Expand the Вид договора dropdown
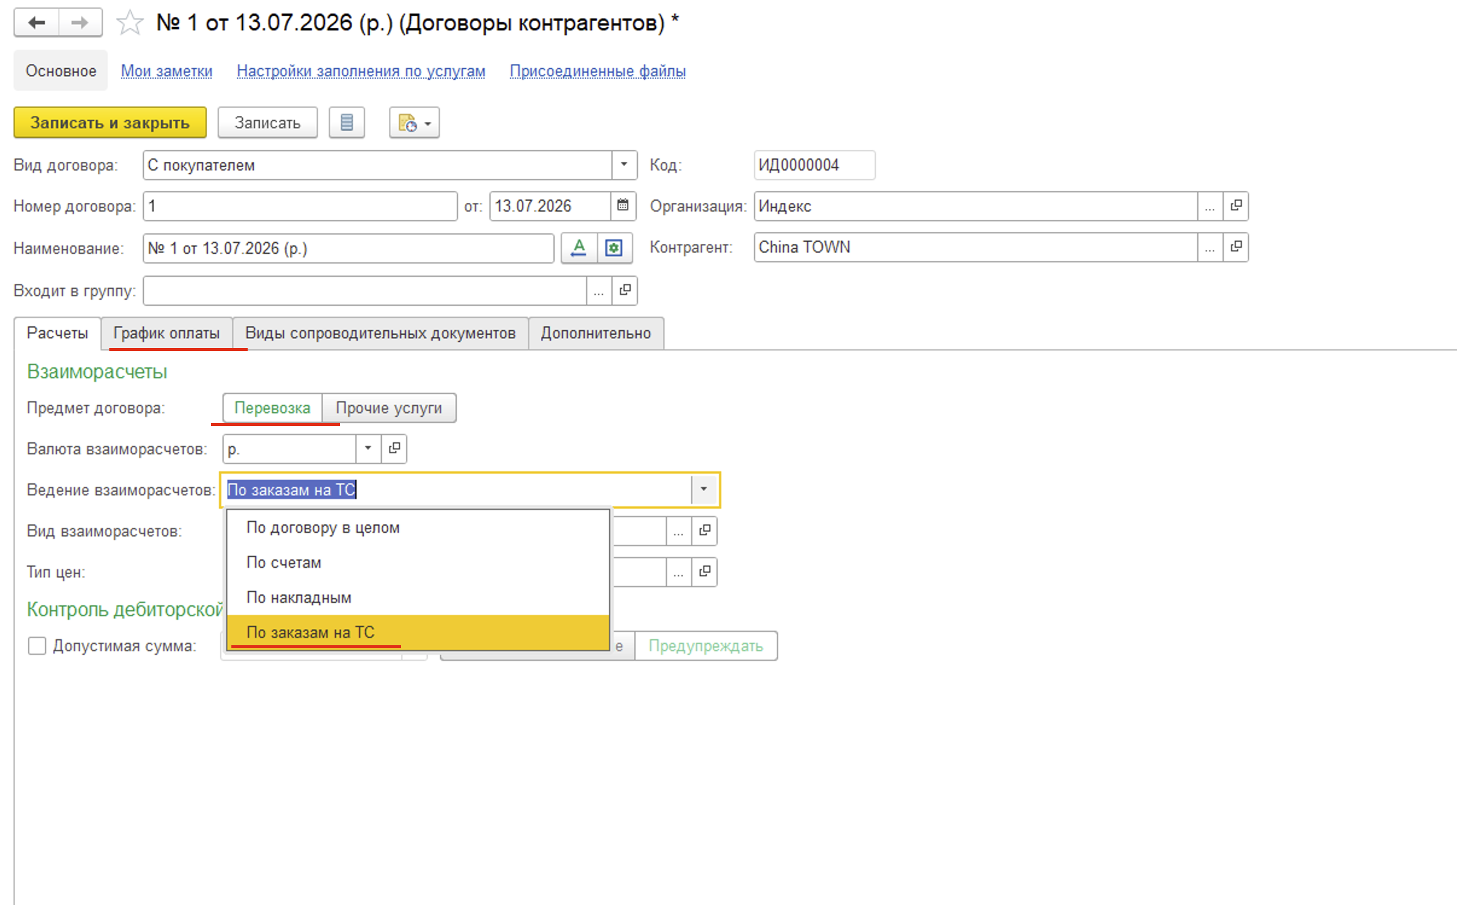The width and height of the screenshot is (1457, 905). (x=624, y=165)
